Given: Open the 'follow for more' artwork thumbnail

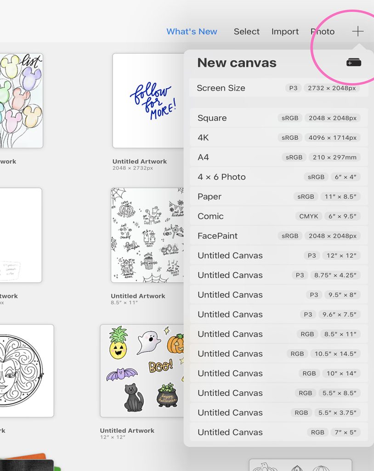Looking at the screenshot, I should 148,101.
